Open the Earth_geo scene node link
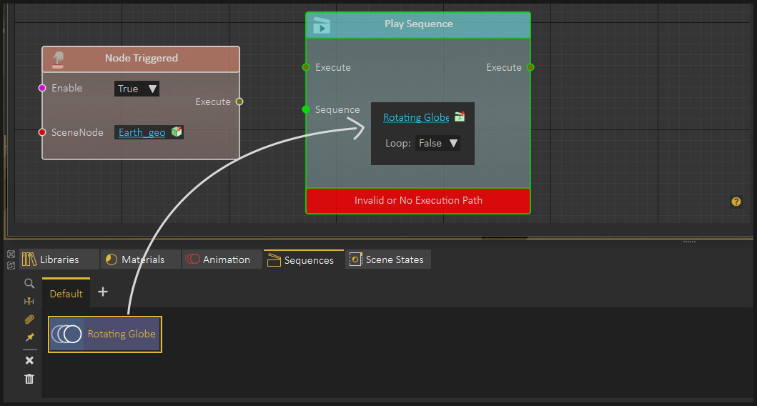 142,132
